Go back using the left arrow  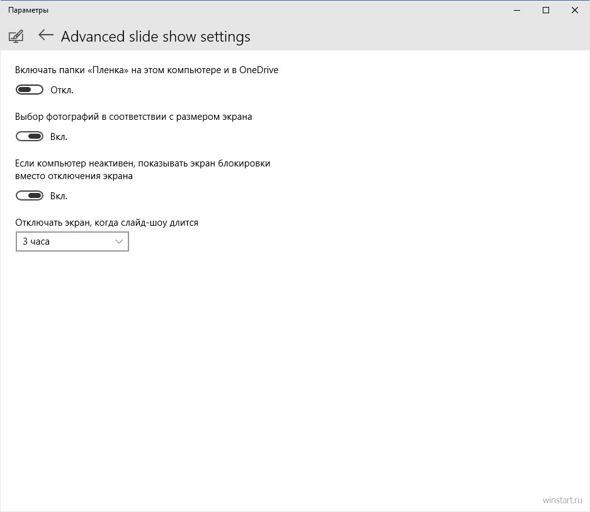tap(46, 35)
